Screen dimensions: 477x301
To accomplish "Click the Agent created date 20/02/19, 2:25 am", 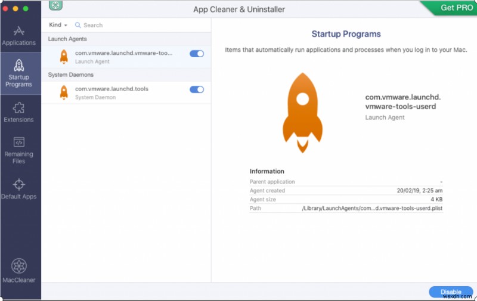I will point(420,191).
